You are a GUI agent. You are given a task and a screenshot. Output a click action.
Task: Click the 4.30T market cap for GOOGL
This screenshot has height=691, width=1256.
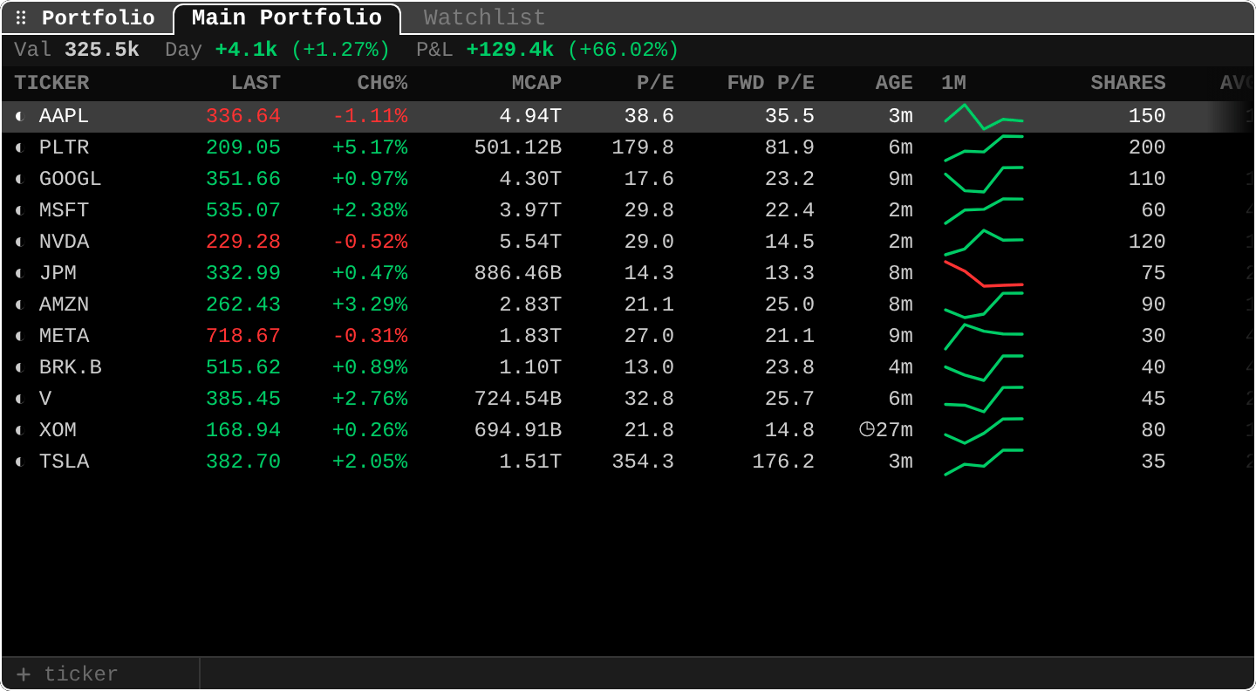(x=530, y=179)
